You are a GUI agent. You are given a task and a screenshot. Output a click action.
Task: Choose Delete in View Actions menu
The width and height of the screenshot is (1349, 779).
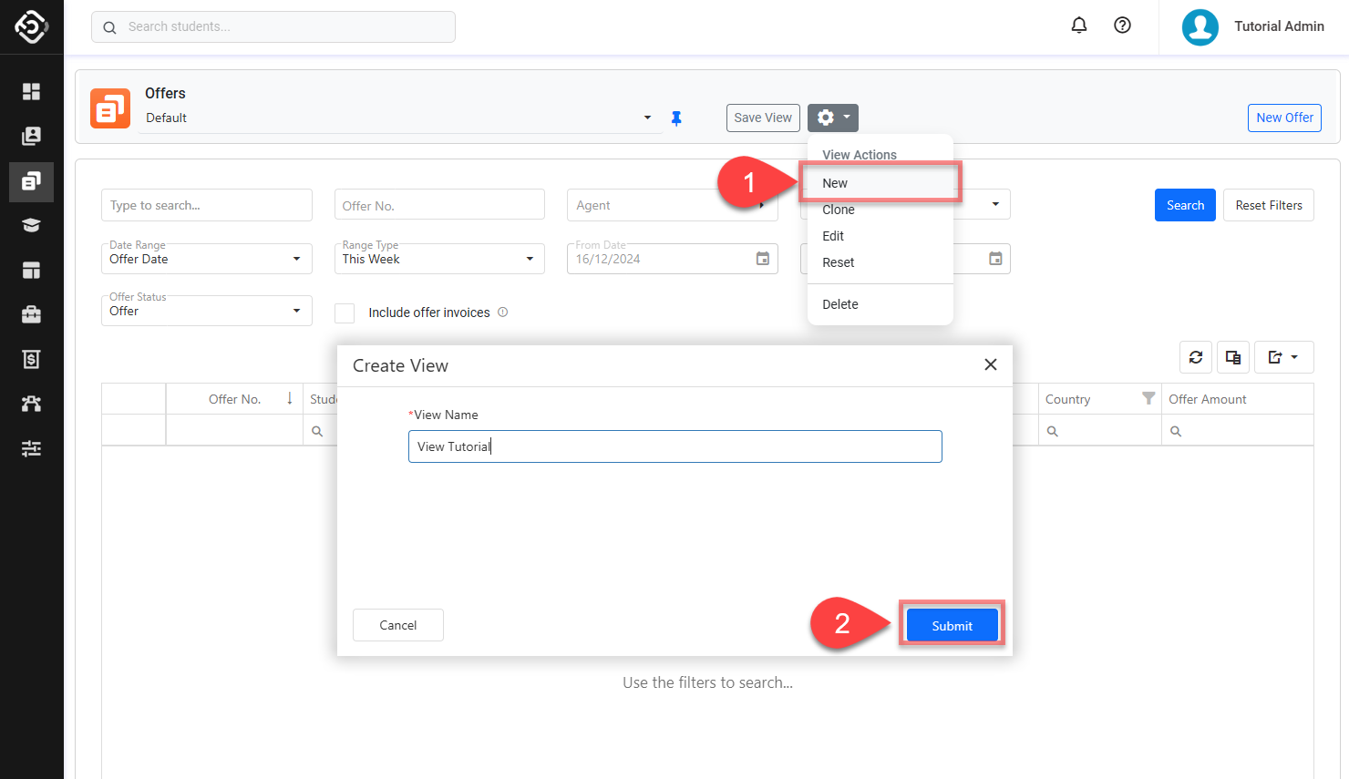[880, 304]
